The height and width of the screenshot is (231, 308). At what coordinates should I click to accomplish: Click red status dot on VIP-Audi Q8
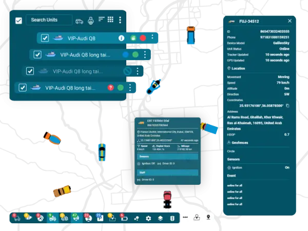point(143,38)
